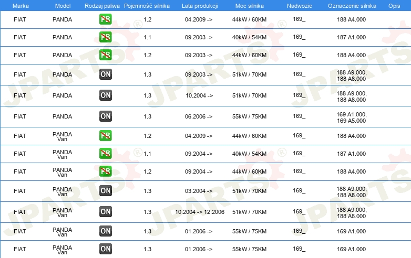The height and width of the screenshot is (258, 411).
Task: Click petrol icon for Panda 04.2009 row
Action: [105, 19]
